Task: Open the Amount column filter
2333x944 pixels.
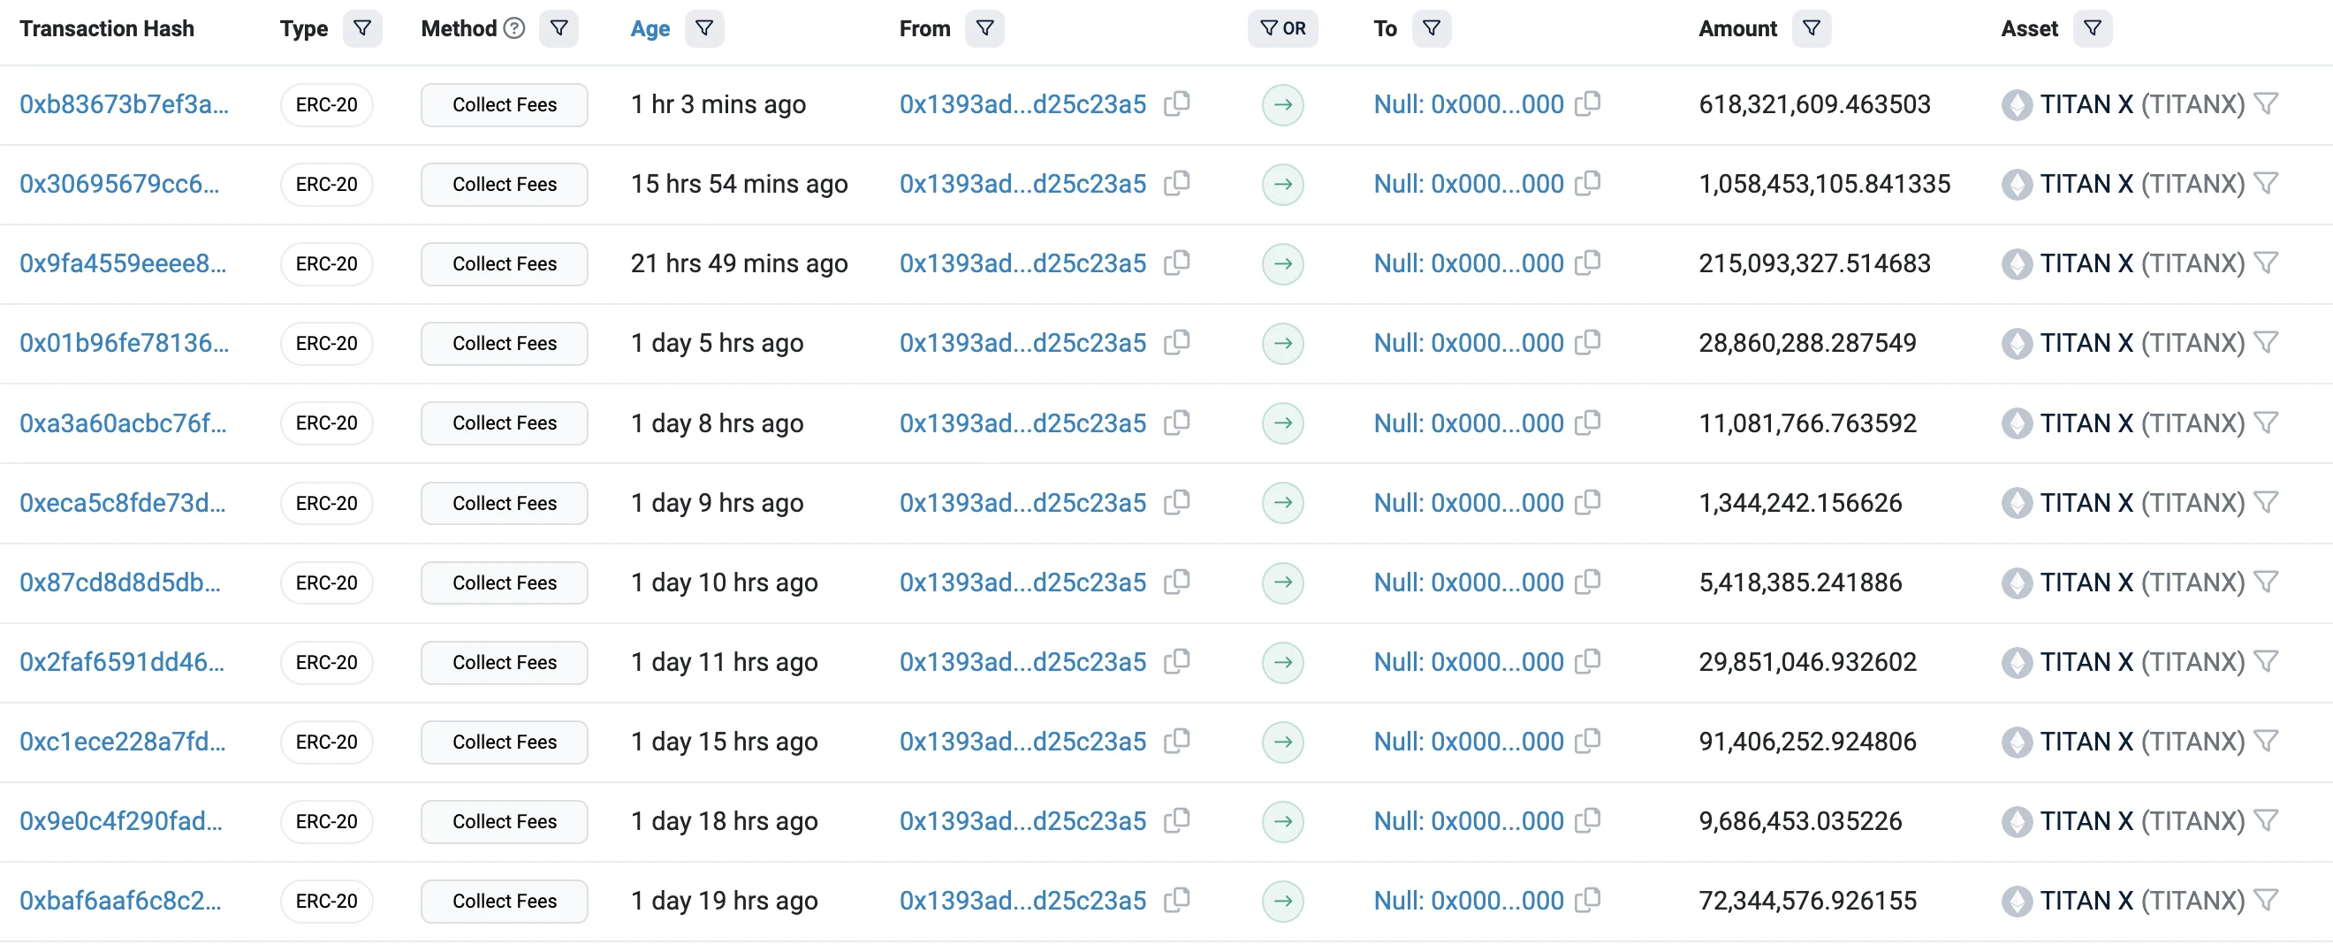Action: (1812, 28)
